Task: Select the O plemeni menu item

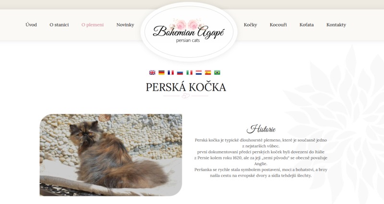Action: point(93,25)
